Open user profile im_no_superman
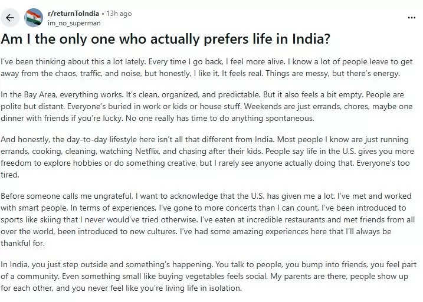 [74, 23]
